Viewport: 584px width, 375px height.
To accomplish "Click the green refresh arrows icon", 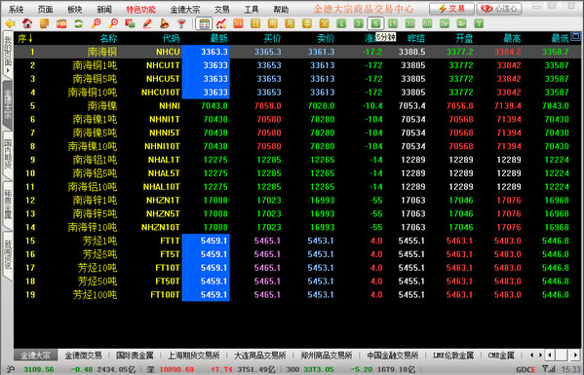I will pos(78,23).
